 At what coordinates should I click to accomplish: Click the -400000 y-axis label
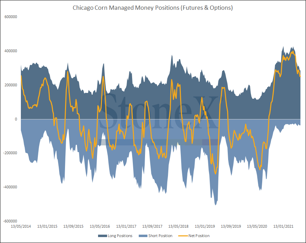point(10,187)
